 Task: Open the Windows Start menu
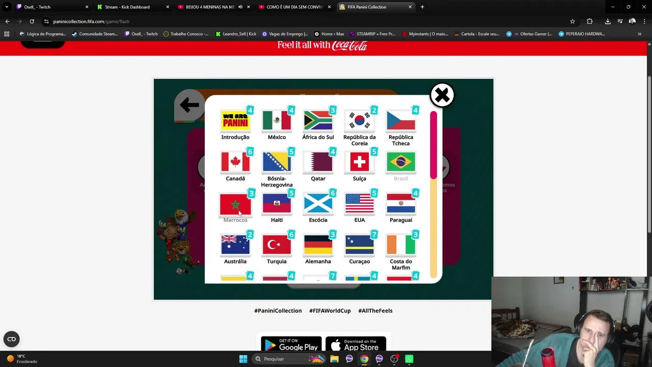click(x=243, y=359)
